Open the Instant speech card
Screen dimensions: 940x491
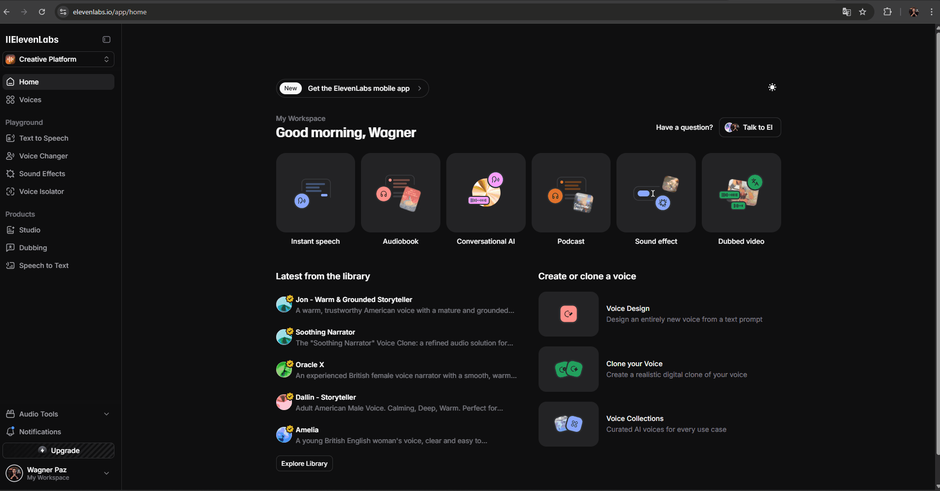point(316,192)
